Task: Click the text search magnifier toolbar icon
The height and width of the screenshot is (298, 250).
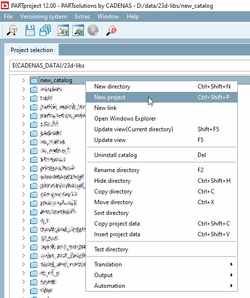Action: (12, 31)
